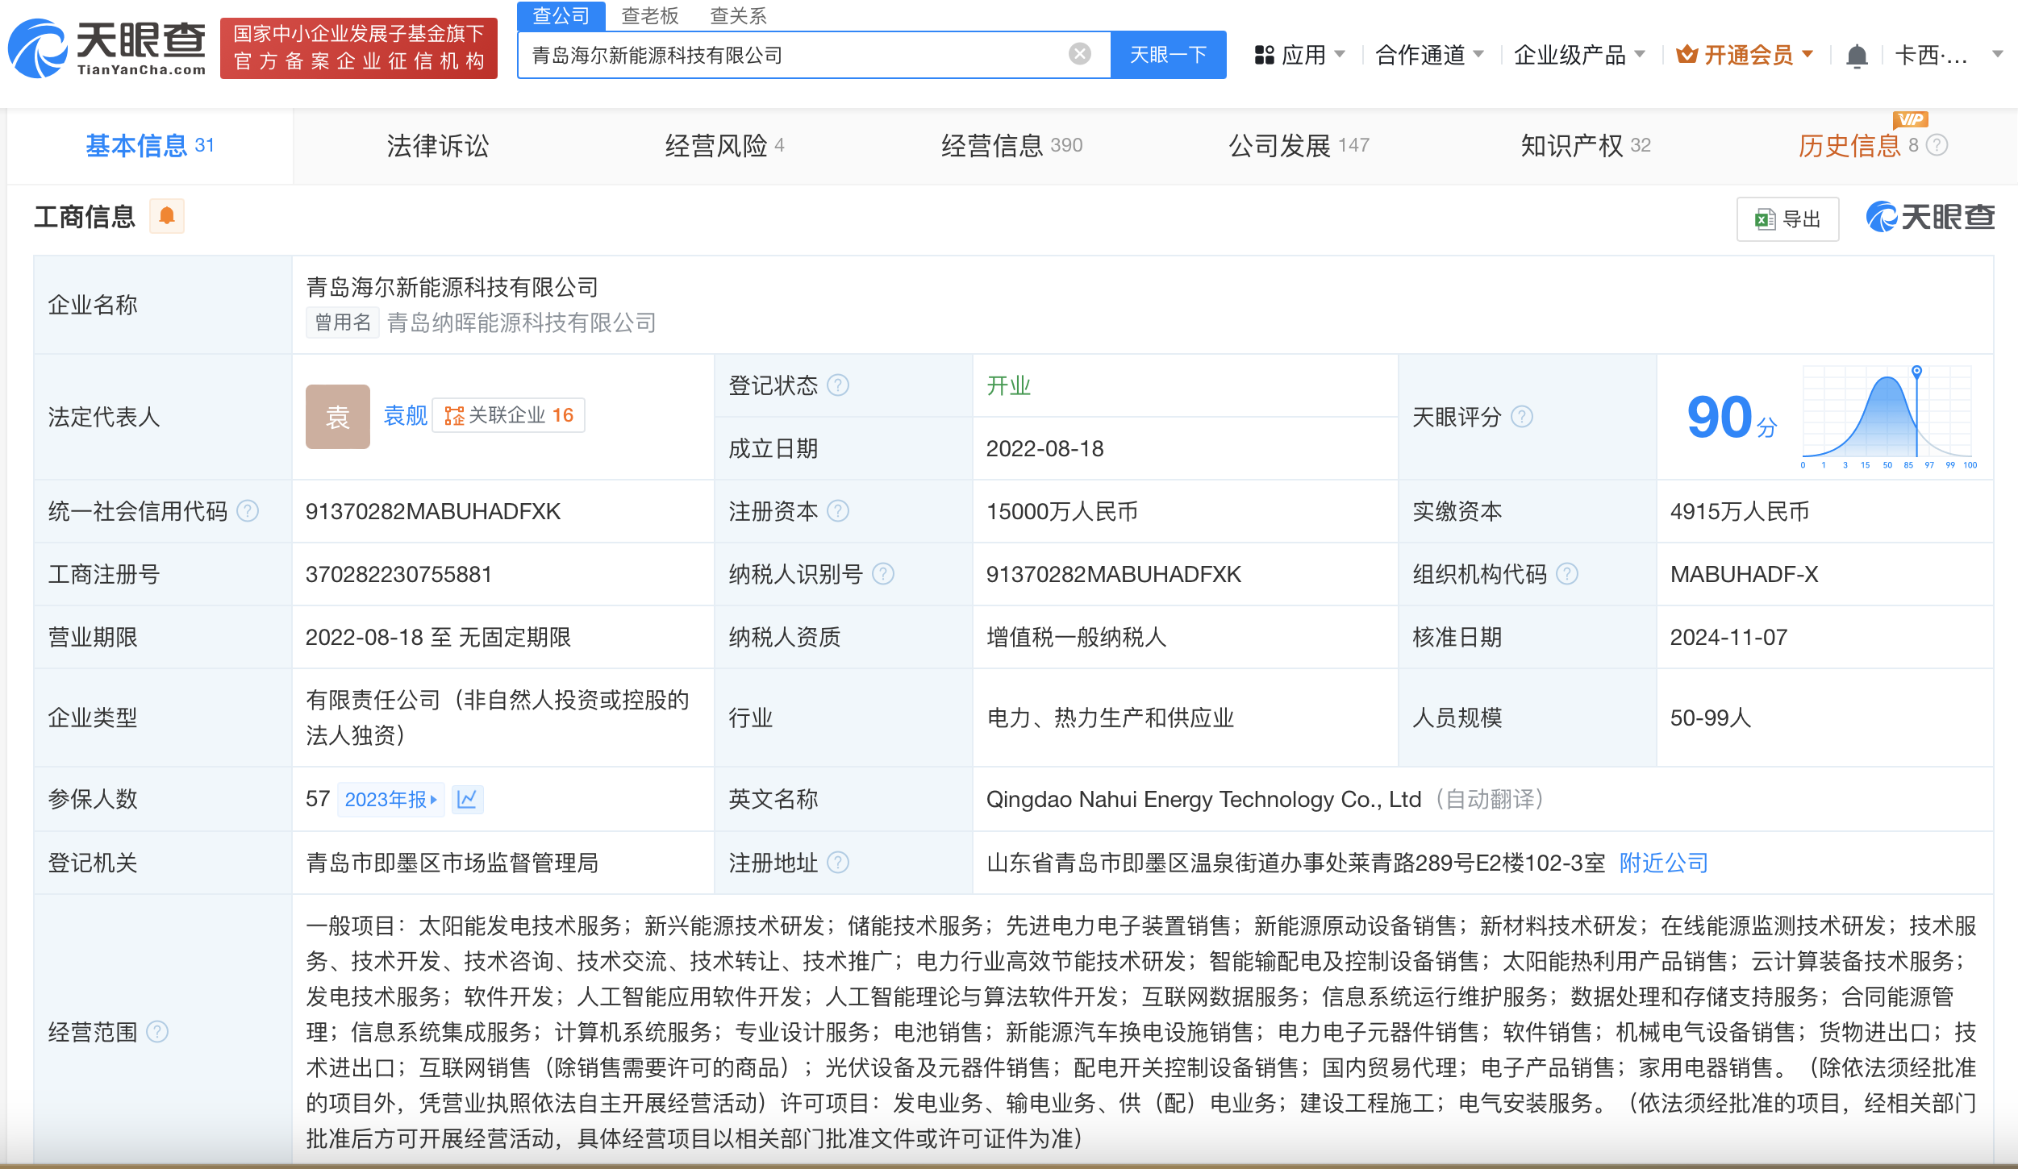The width and height of the screenshot is (2018, 1169).
Task: Expand the 2023年报 selector
Action: 390,799
